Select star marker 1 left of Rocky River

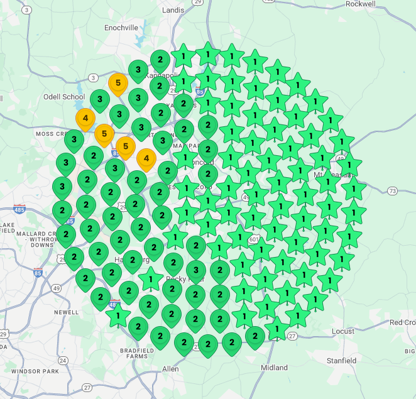click(x=151, y=278)
